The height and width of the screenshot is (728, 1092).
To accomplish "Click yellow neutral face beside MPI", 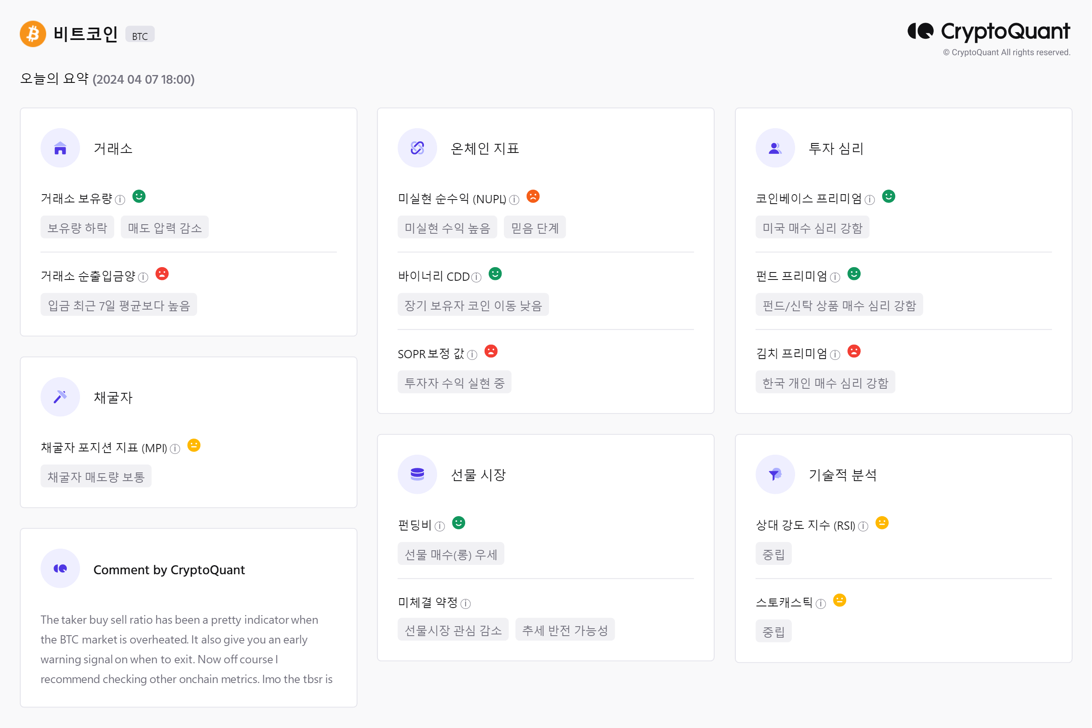I will (194, 445).
